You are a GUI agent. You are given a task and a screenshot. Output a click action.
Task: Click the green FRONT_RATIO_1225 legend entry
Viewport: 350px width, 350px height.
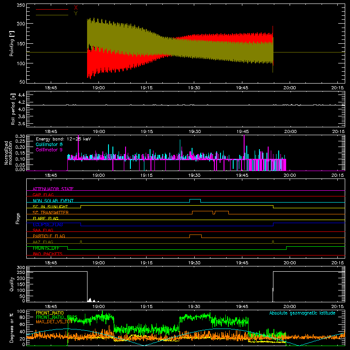click(56, 317)
